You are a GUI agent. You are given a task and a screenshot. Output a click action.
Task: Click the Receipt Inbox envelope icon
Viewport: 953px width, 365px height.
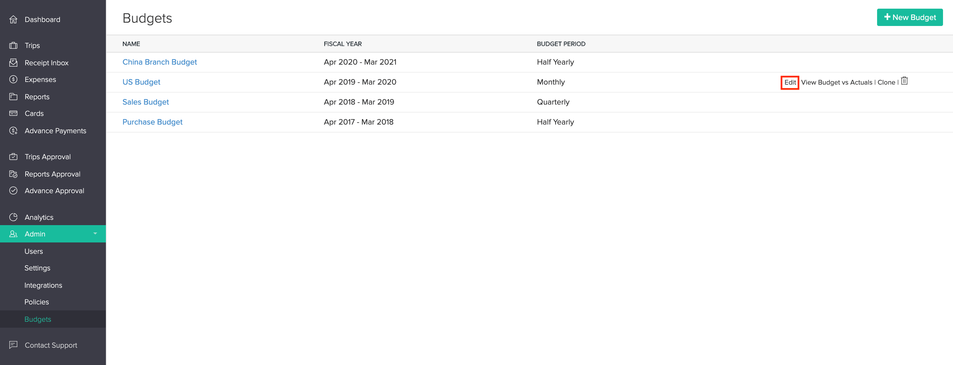click(x=13, y=63)
